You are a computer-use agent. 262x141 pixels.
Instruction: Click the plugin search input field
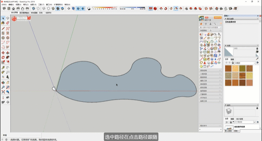(x=211, y=27)
